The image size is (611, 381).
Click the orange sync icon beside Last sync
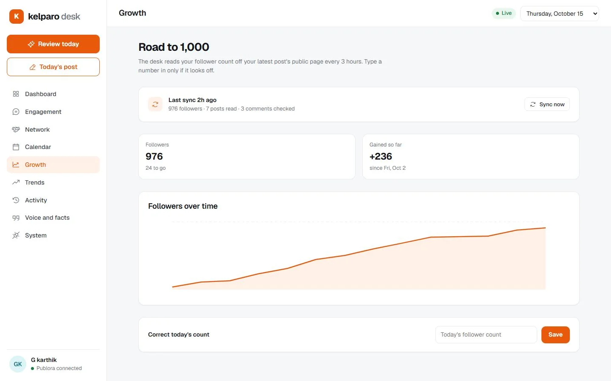pyautogui.click(x=155, y=104)
